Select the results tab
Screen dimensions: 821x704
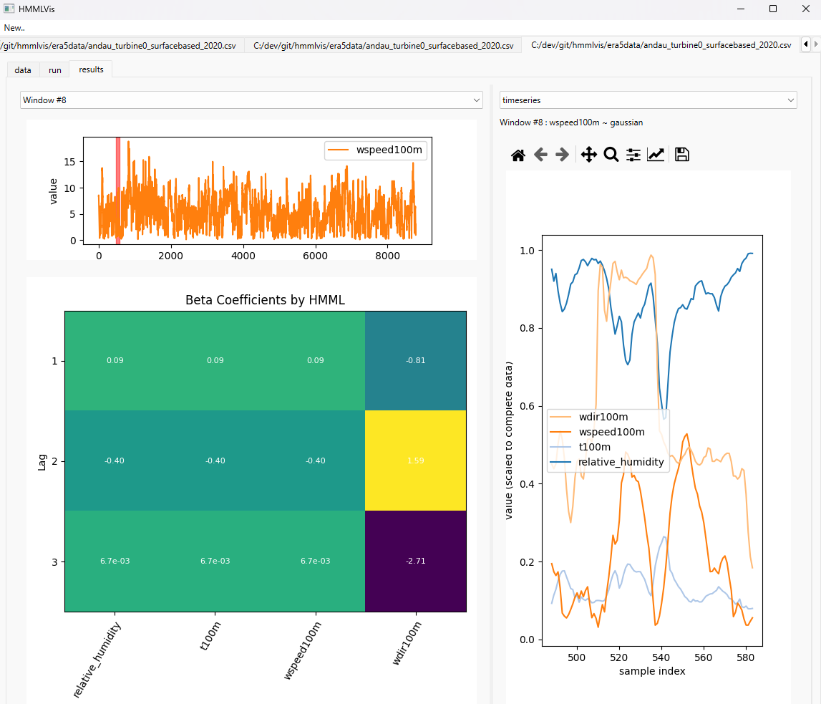pyautogui.click(x=91, y=69)
